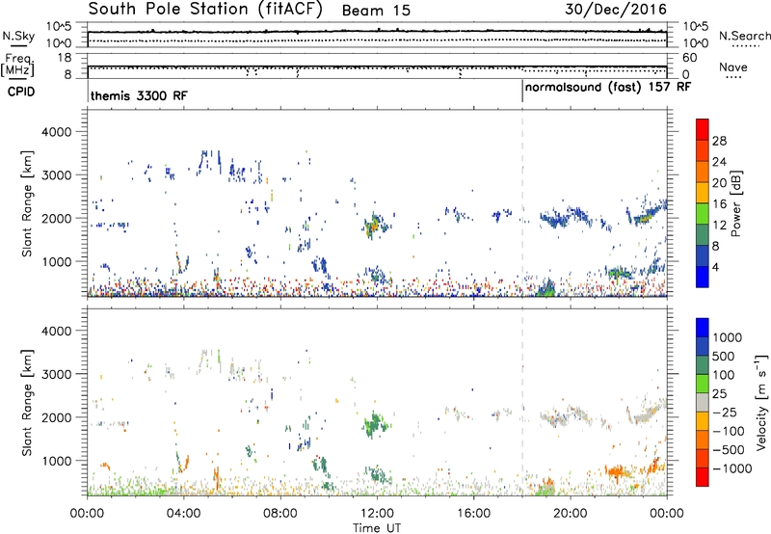Click the "60" tick on Nave axis

pyautogui.click(x=690, y=58)
